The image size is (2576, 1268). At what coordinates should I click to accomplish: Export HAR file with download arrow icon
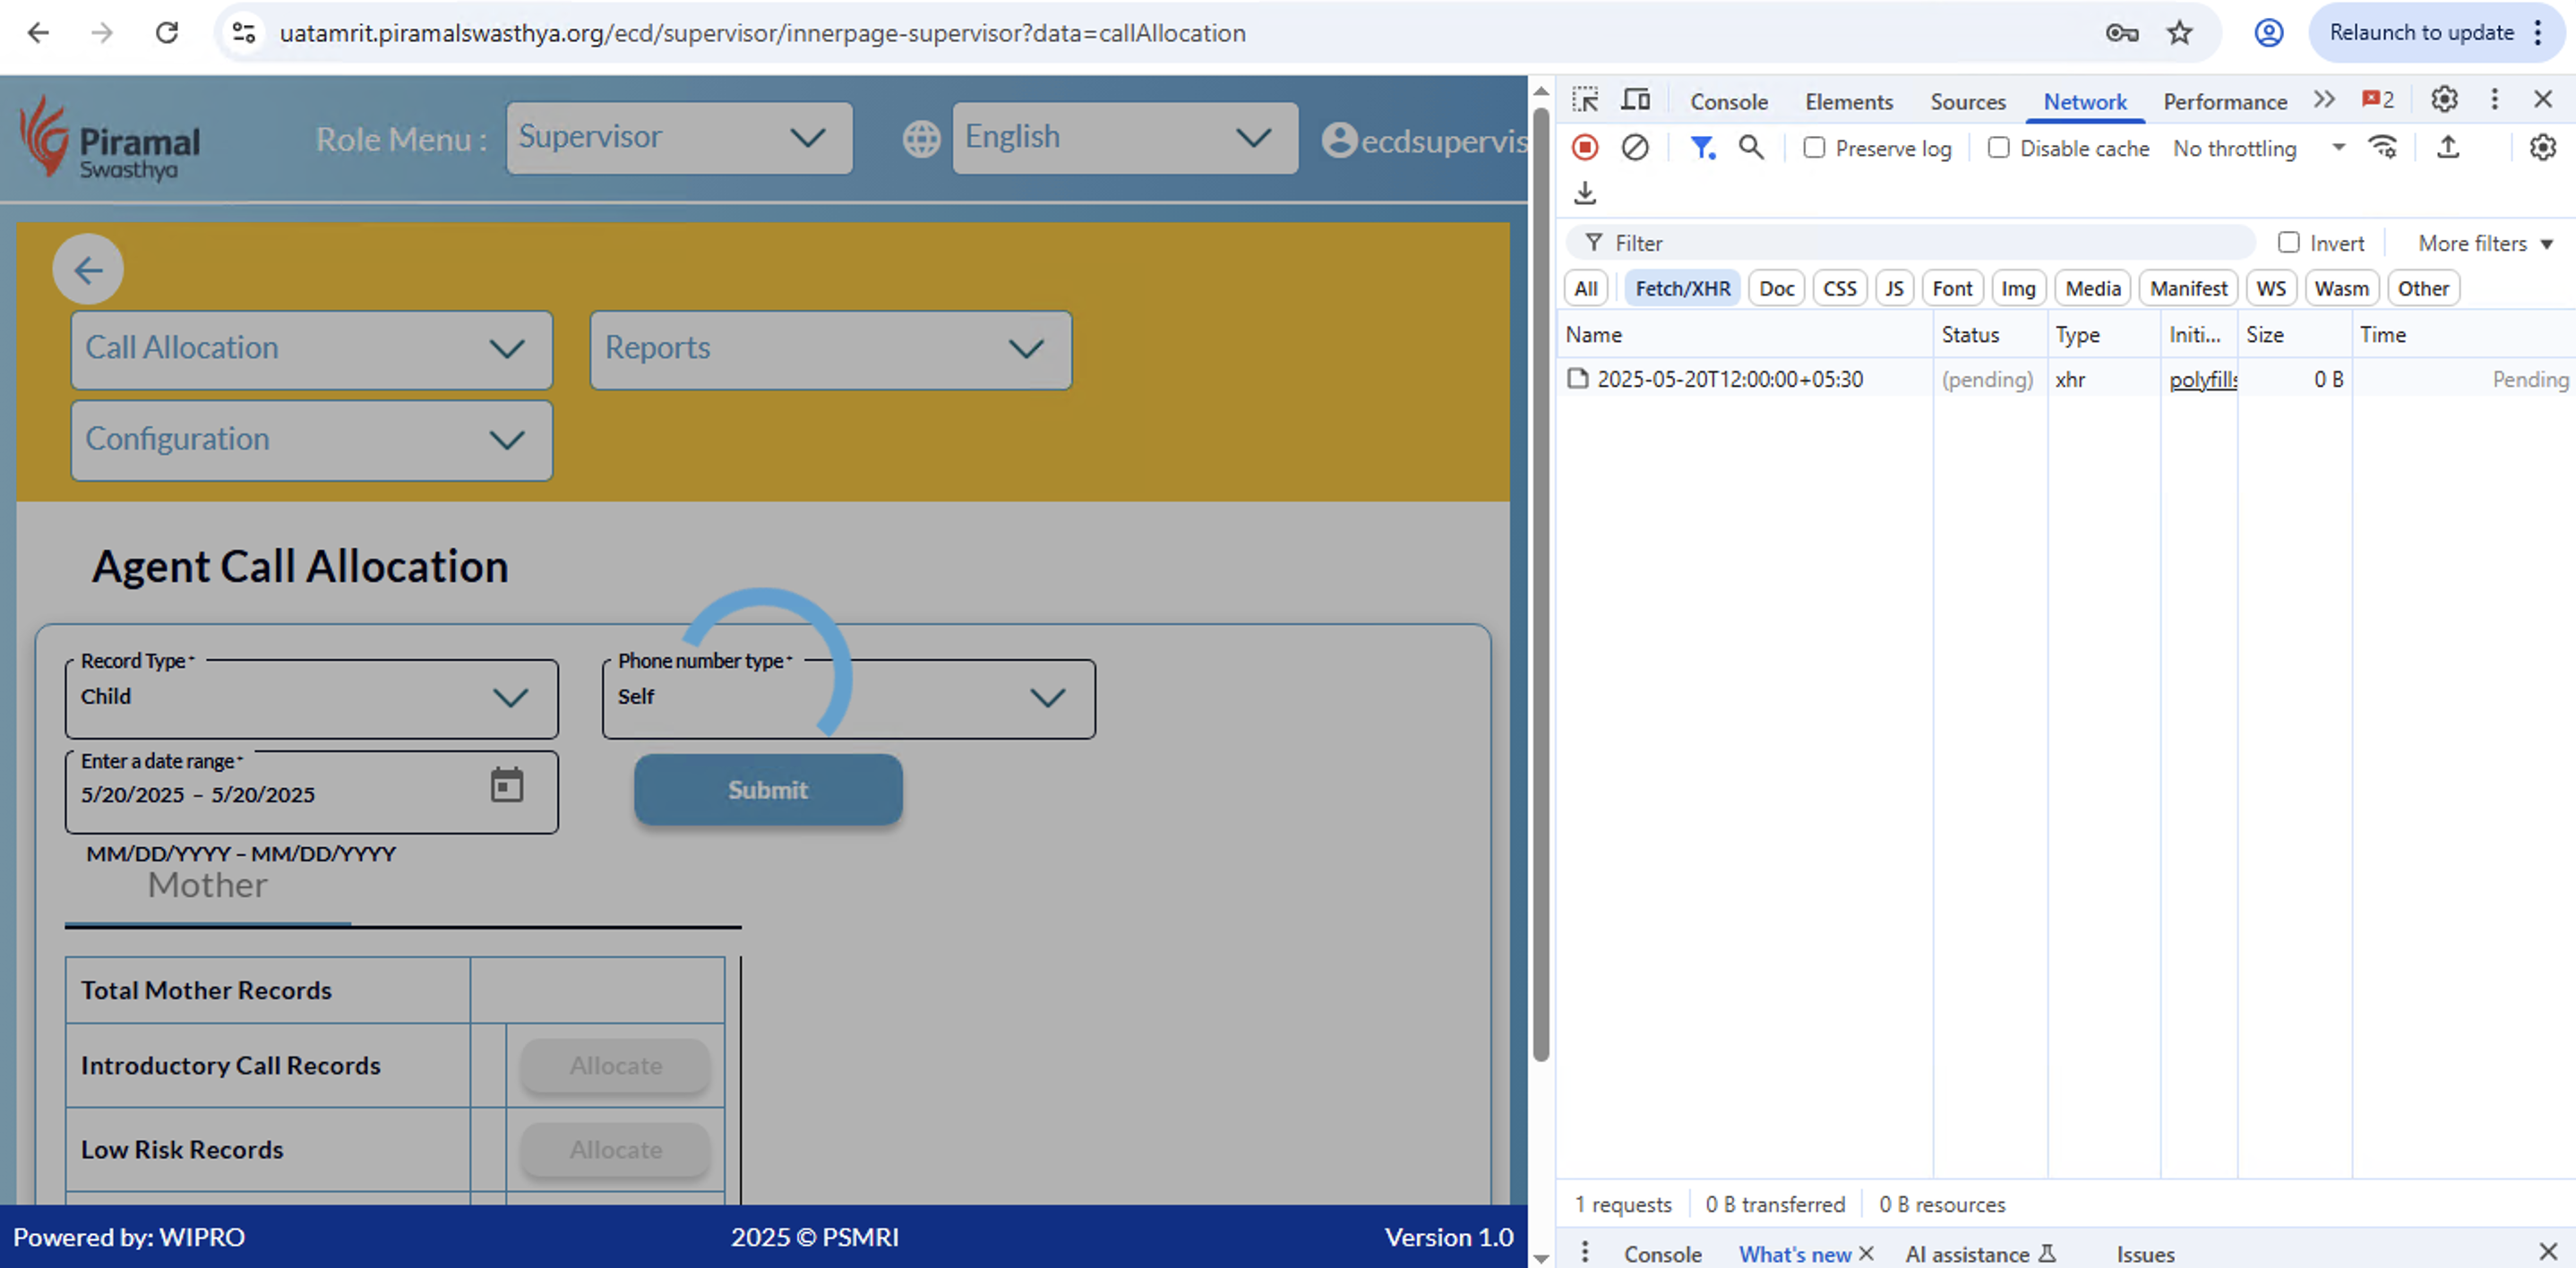click(x=1585, y=193)
